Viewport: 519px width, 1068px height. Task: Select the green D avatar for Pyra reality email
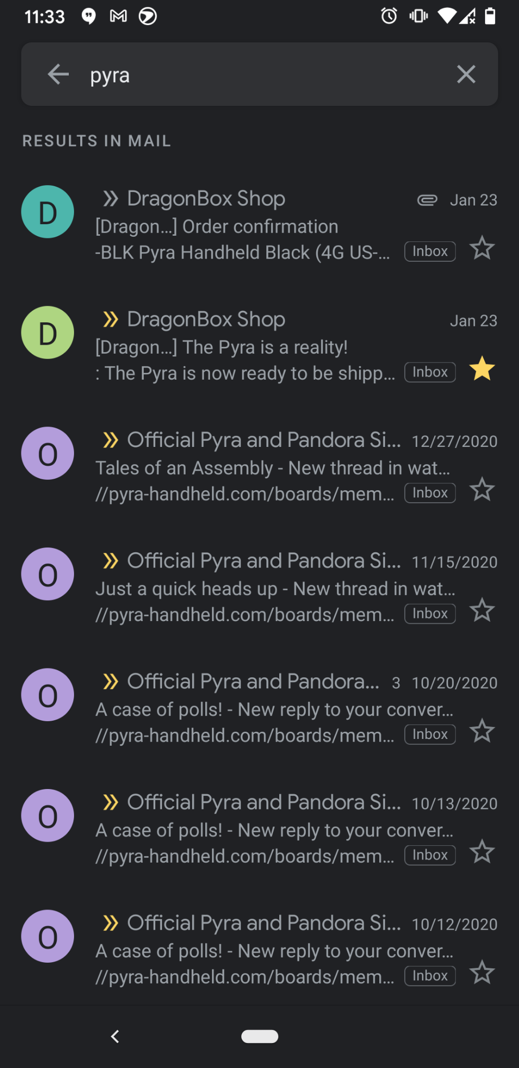click(47, 333)
